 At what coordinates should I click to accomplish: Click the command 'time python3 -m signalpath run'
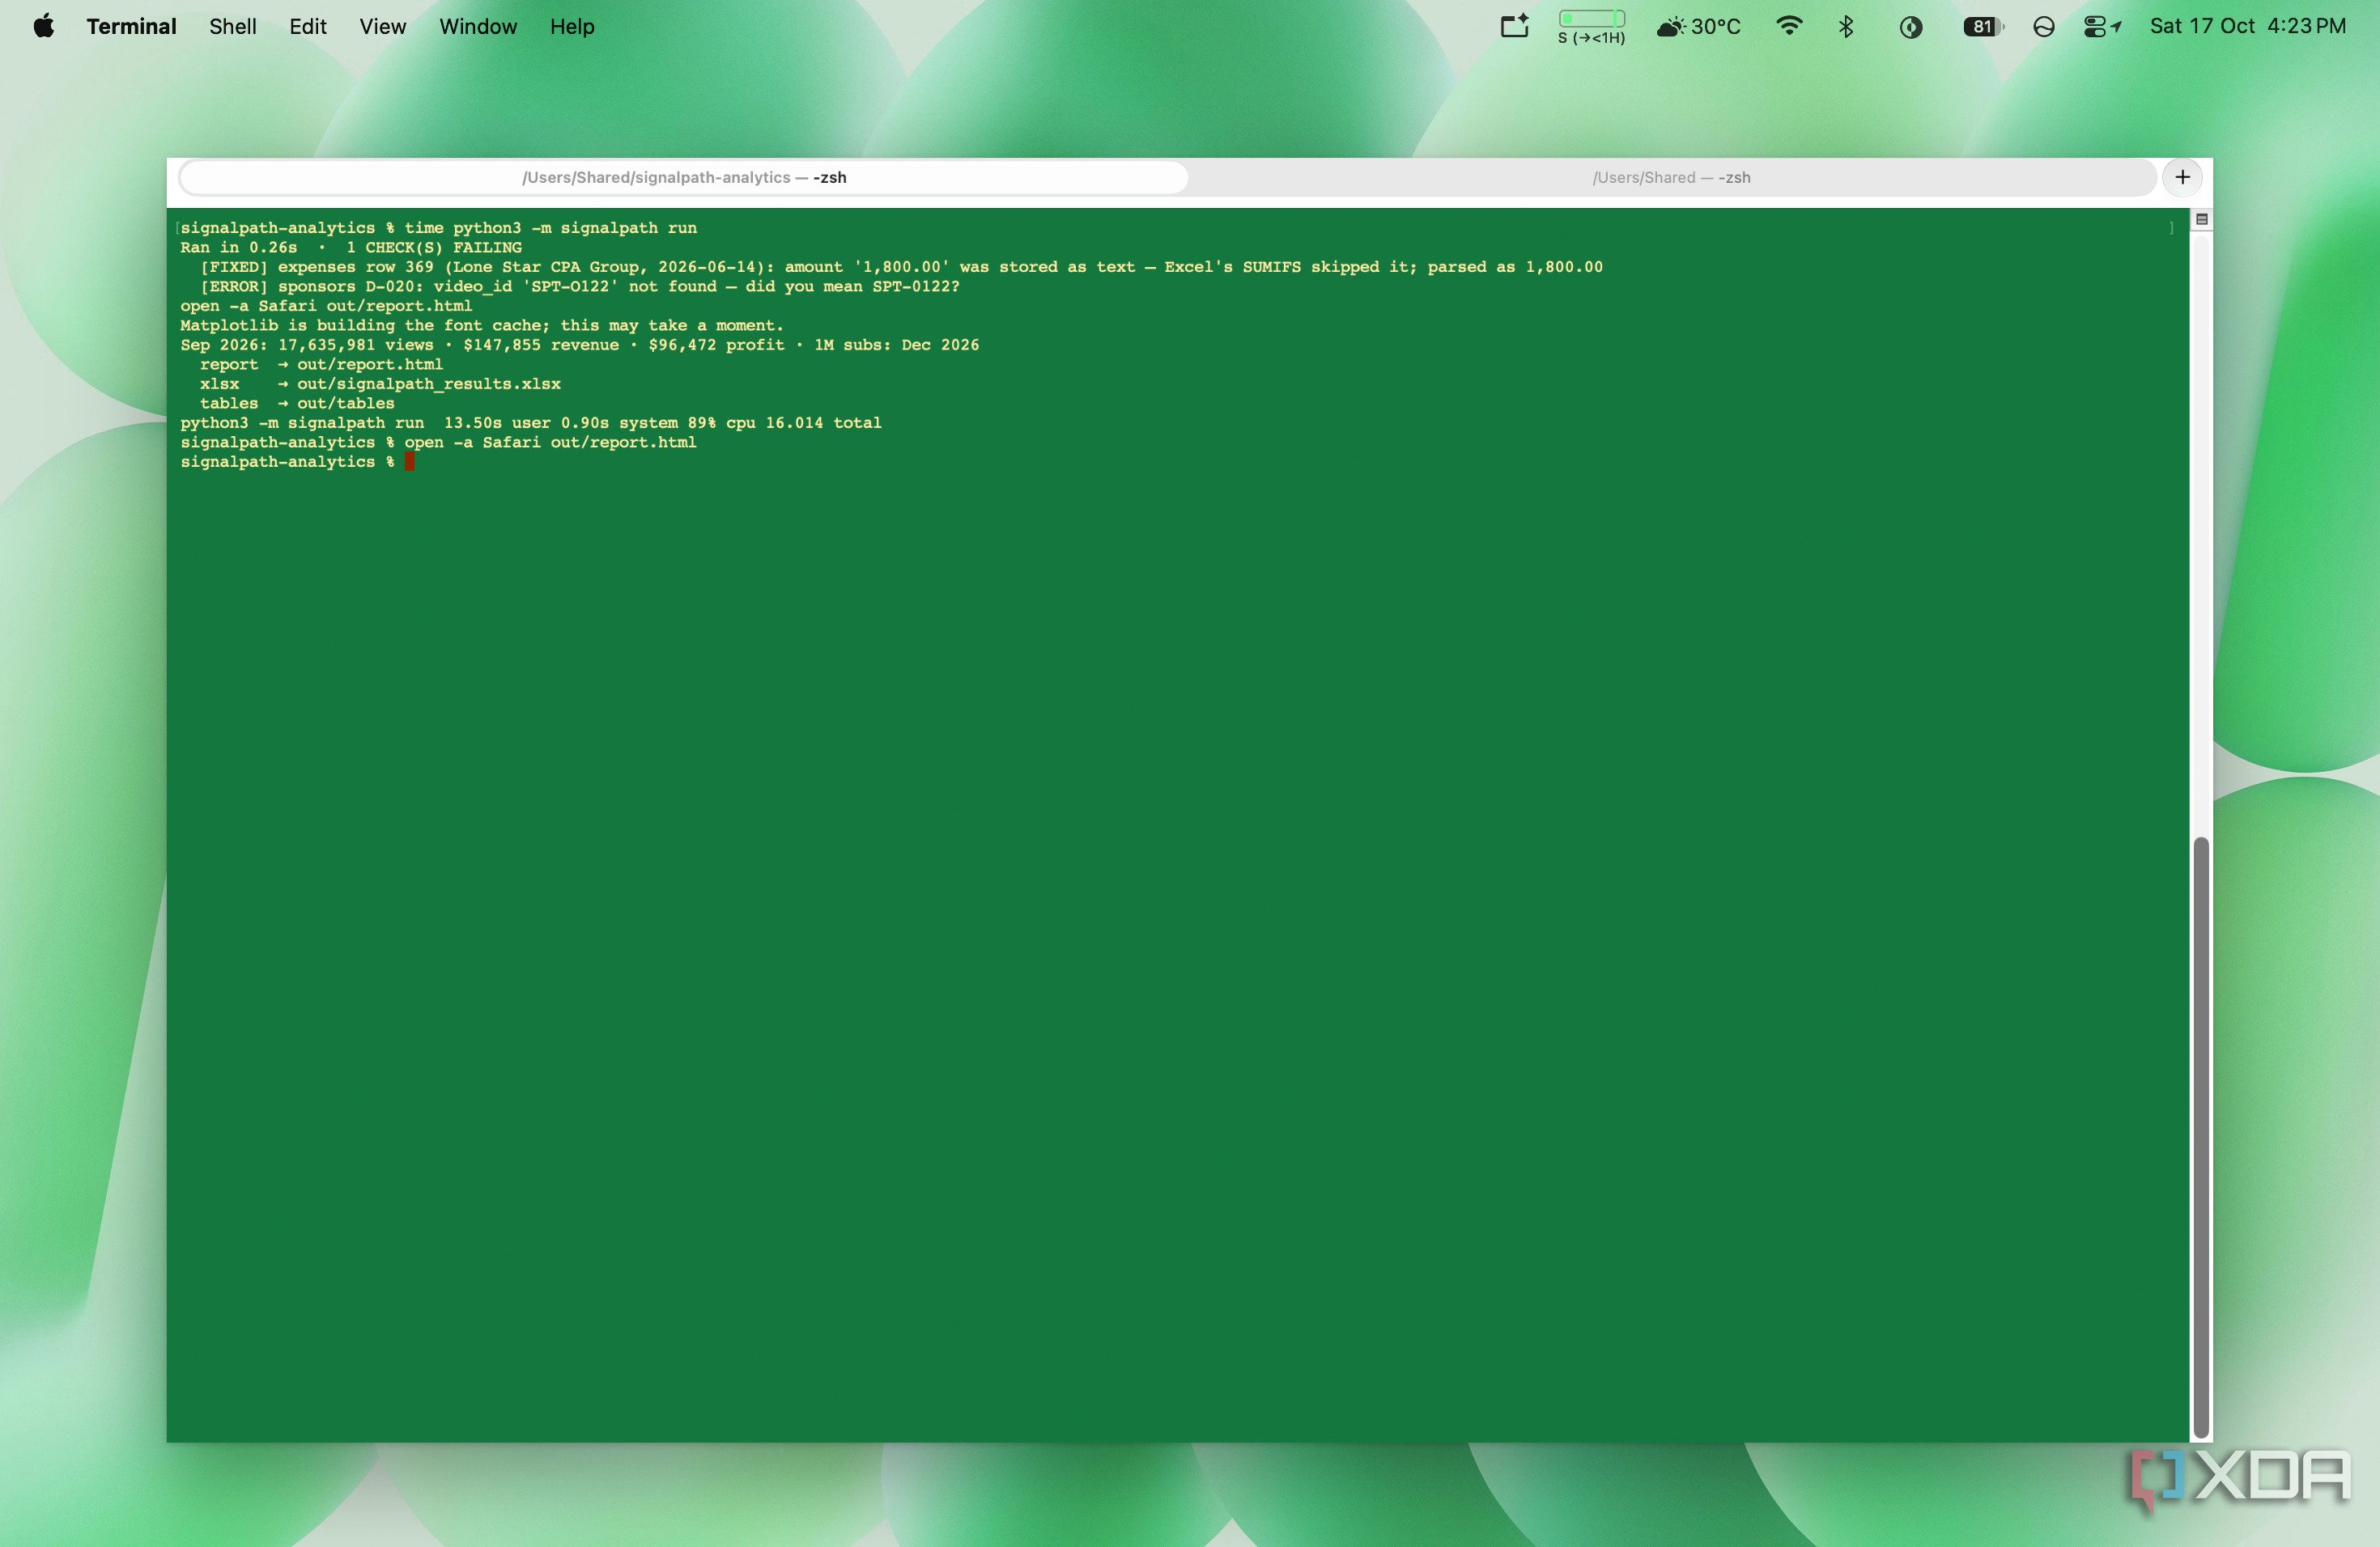[x=550, y=228]
